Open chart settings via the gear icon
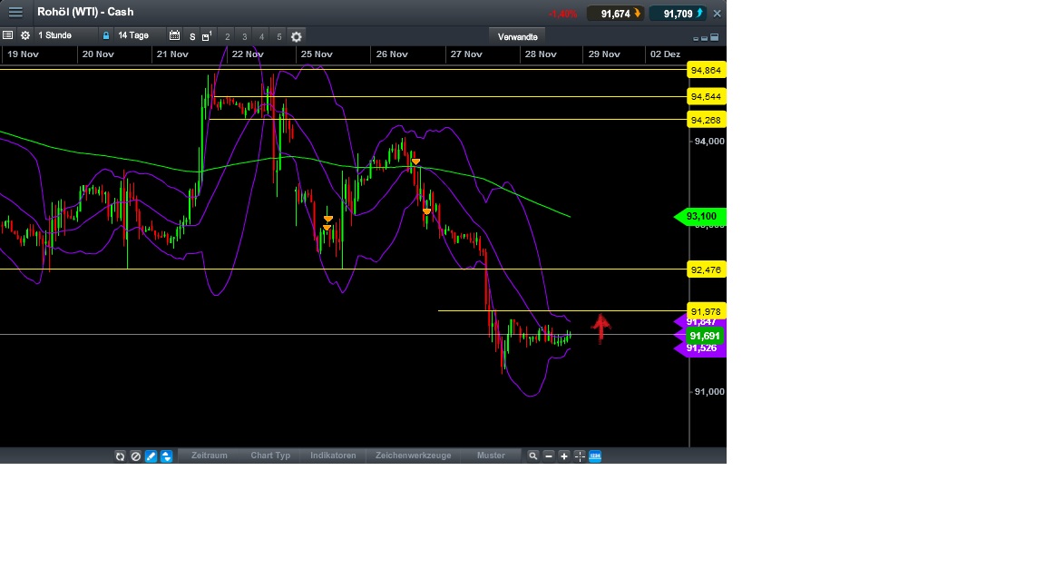 coord(25,35)
